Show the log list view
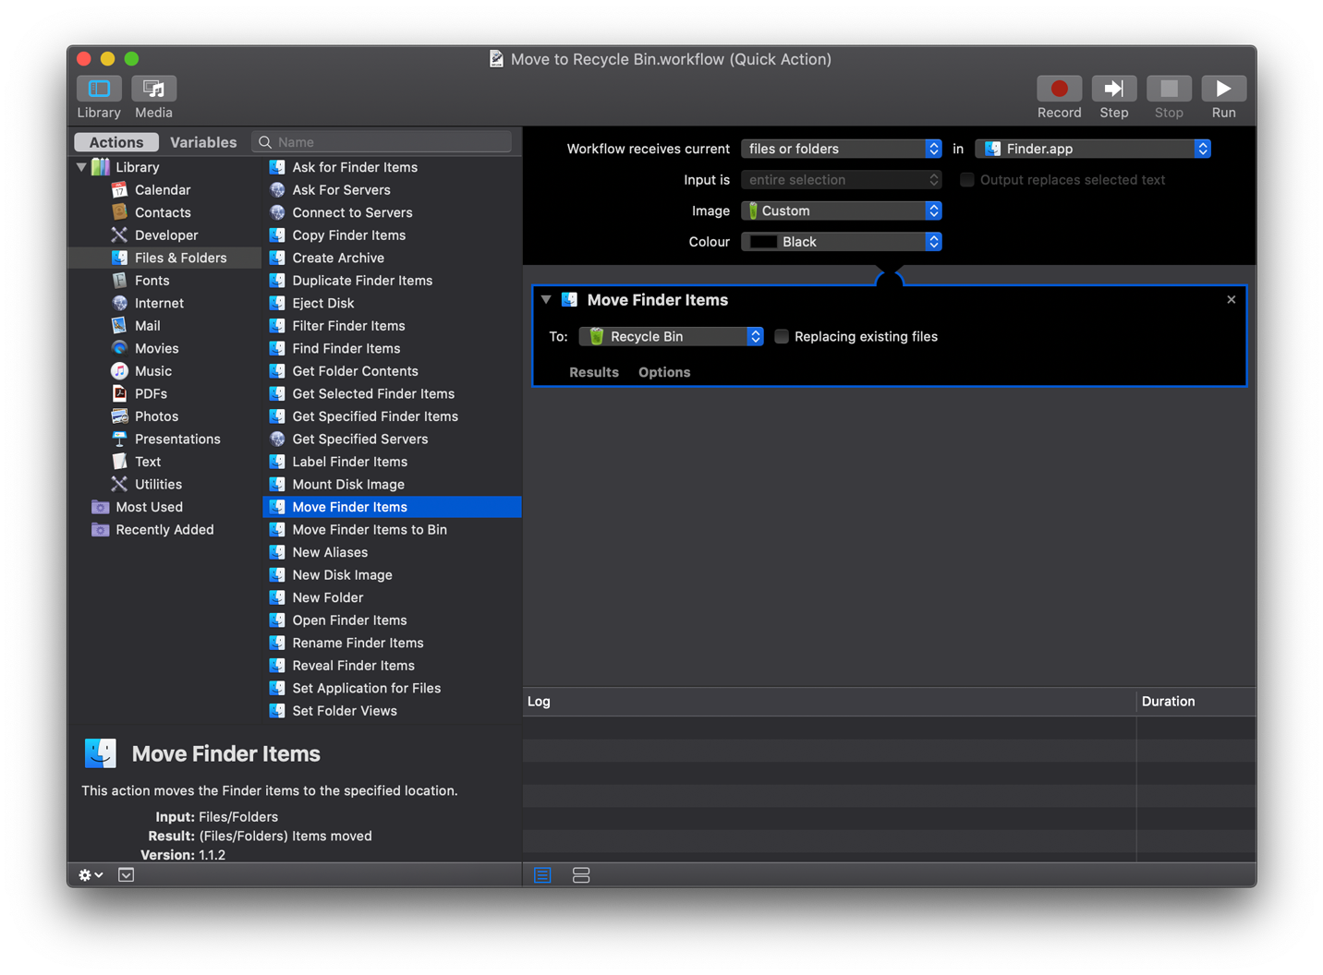 [542, 874]
